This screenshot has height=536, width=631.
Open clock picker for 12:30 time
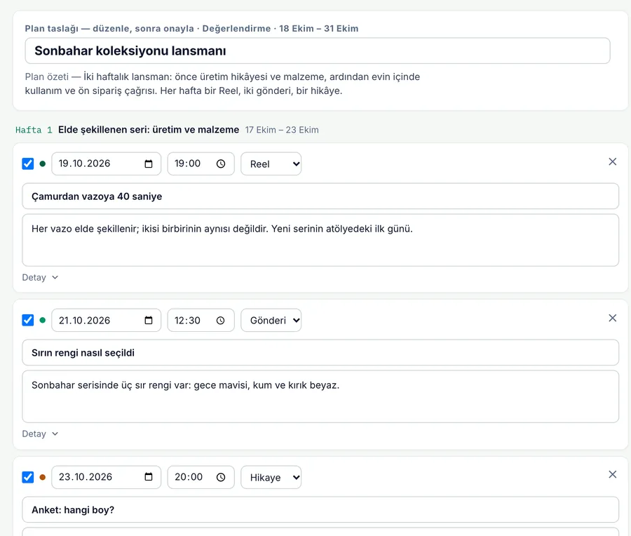tap(221, 321)
